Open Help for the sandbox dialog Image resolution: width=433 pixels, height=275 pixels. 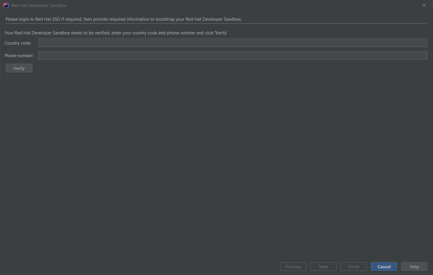tap(414, 267)
